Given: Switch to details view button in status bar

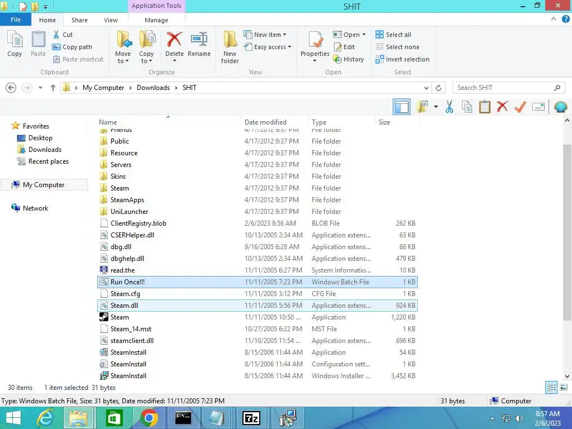Looking at the screenshot, I should click(x=551, y=388).
